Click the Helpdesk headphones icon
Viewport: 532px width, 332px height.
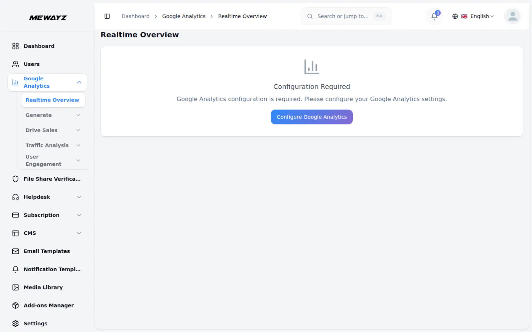(x=15, y=197)
